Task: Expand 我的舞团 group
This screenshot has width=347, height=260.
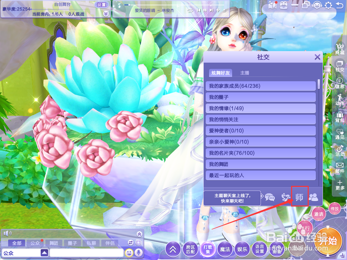Action: pos(261,164)
